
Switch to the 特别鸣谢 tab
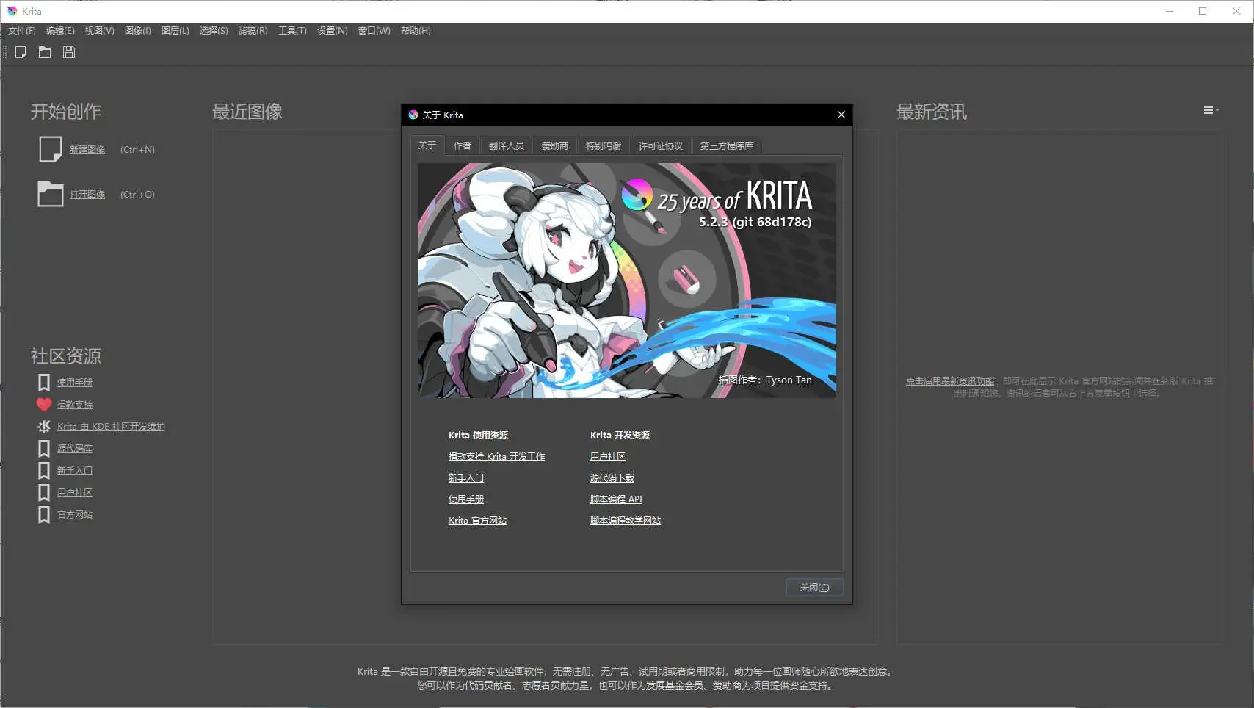tap(604, 146)
